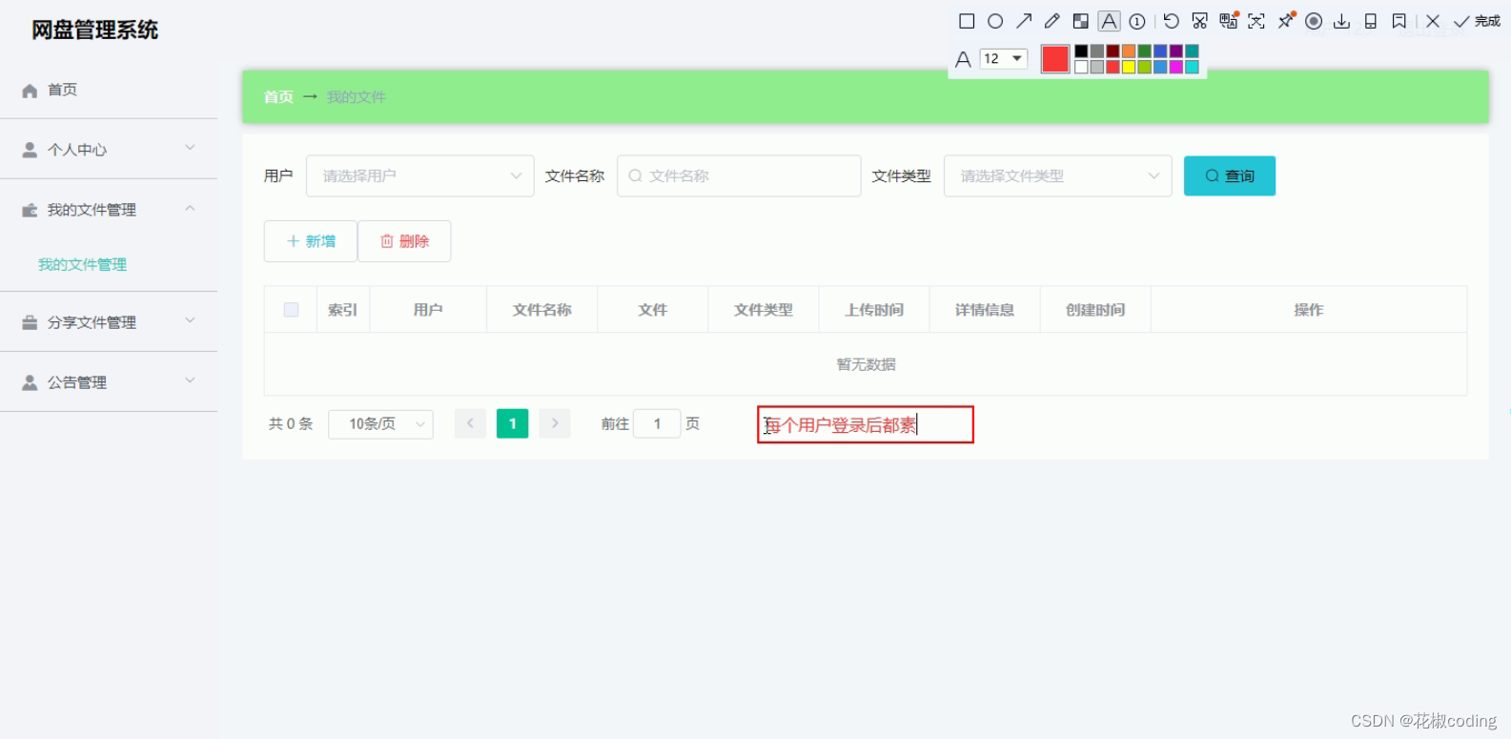Select the ellipse annotation tool
1511x739 pixels.
pos(995,21)
